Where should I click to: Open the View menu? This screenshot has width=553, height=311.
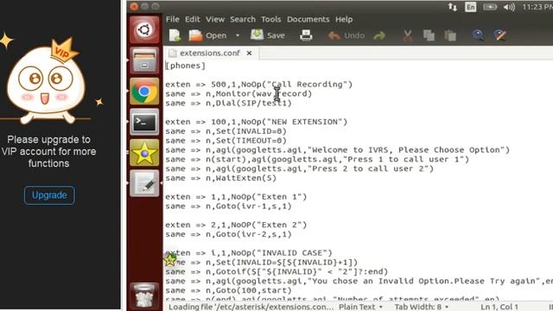pyautogui.click(x=215, y=19)
